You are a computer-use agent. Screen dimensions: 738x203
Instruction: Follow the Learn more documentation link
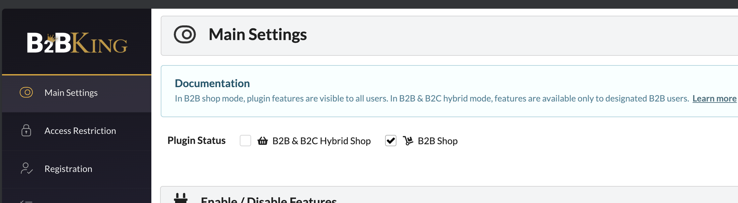pos(715,98)
